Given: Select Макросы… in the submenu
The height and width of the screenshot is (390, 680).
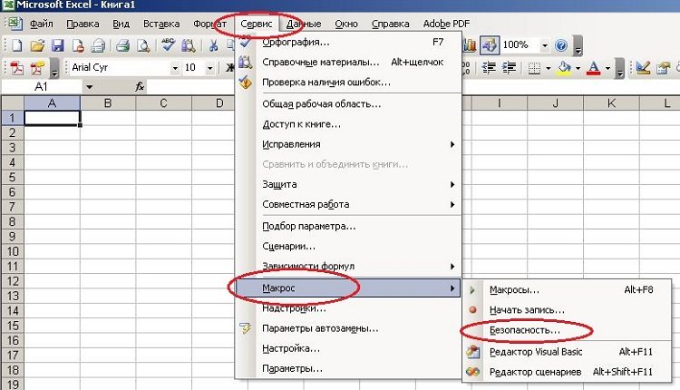Looking at the screenshot, I should pos(567,290).
